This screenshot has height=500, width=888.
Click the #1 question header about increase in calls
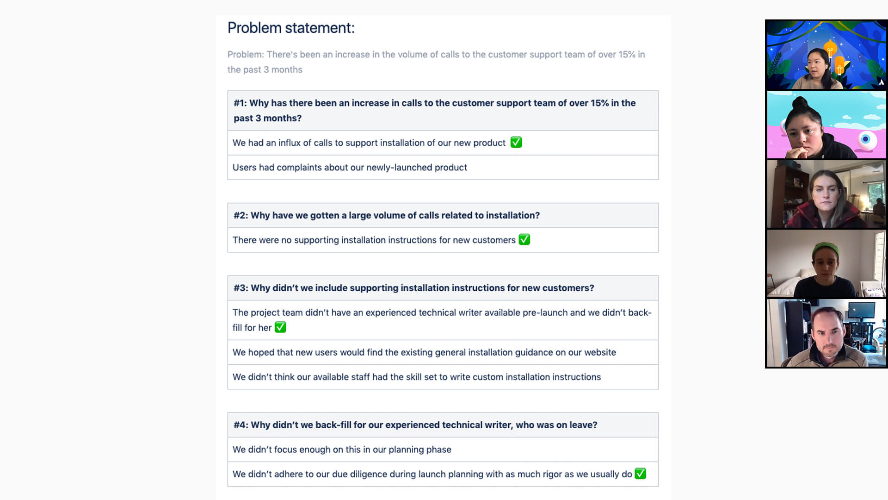pos(434,111)
